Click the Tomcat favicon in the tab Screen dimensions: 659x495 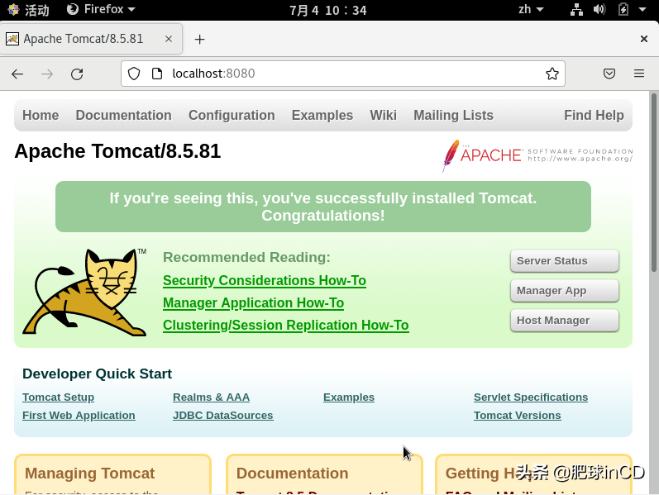coord(12,39)
